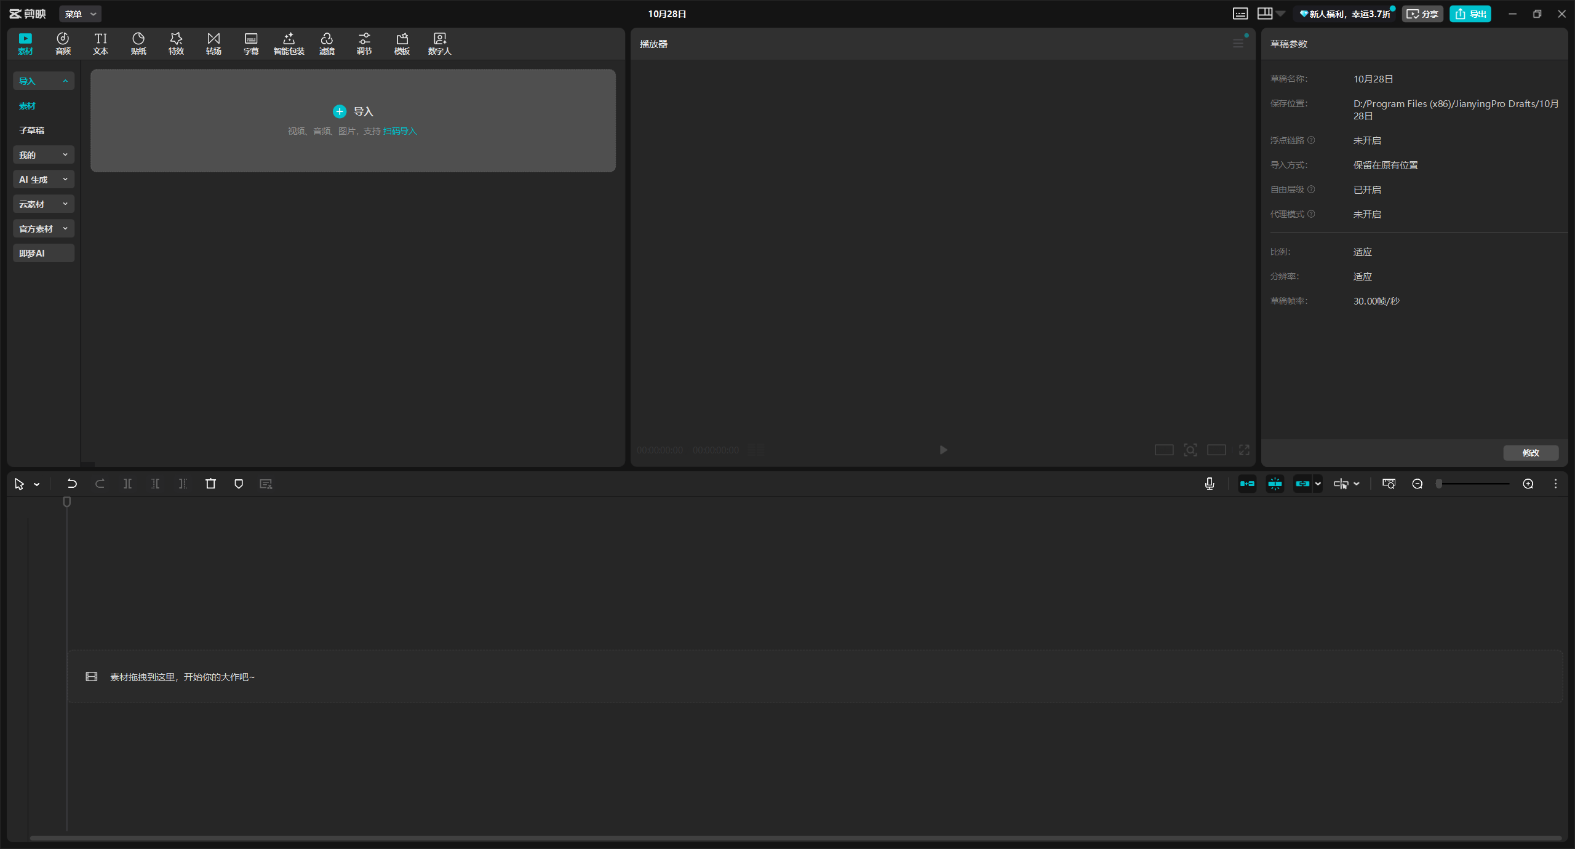Open the 数字人 digital human panel

tap(439, 44)
